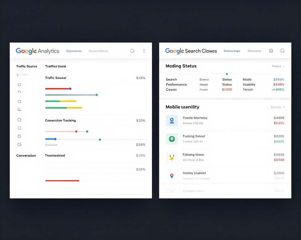301x240 pixels.
Task: Click the 'Pesfiomance' cell in Meding Status
Action: (177, 85)
